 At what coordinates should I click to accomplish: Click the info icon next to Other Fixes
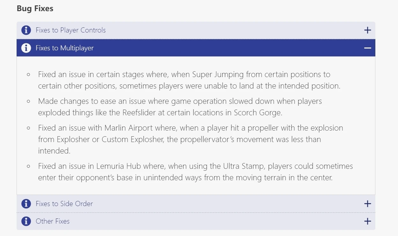[x=26, y=221]
